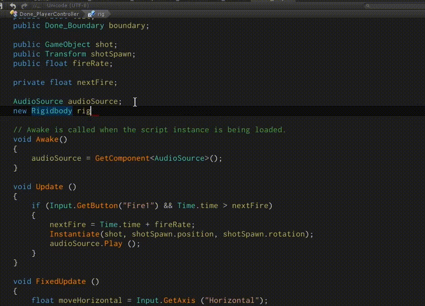The width and height of the screenshot is (425, 306).
Task: Select the rig member breadcrumb
Action: [x=101, y=14]
